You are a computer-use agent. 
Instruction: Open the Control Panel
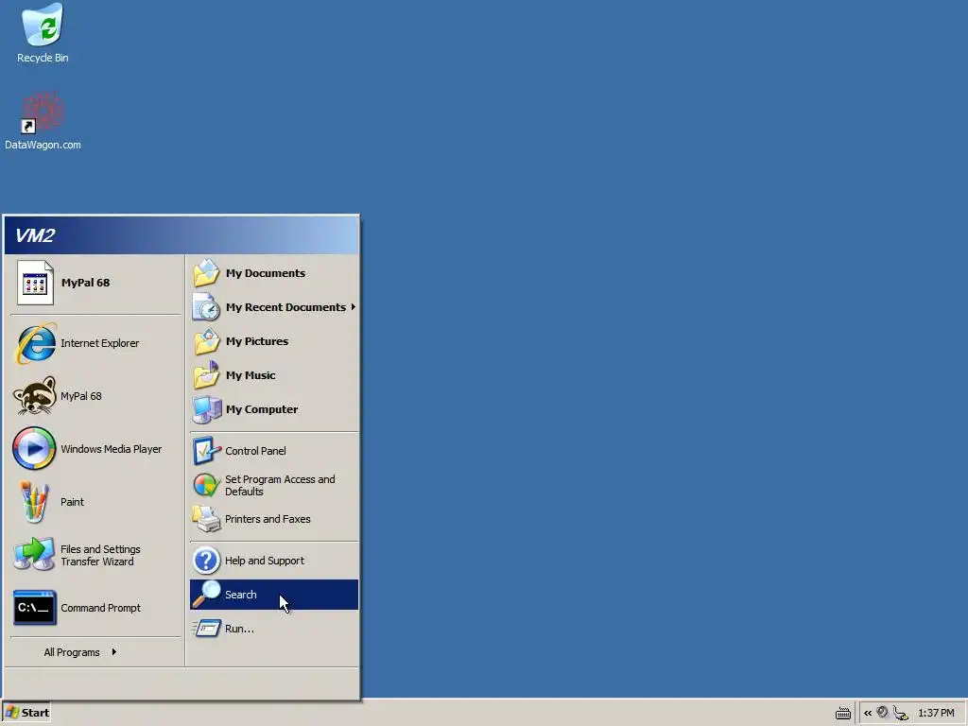274,451
